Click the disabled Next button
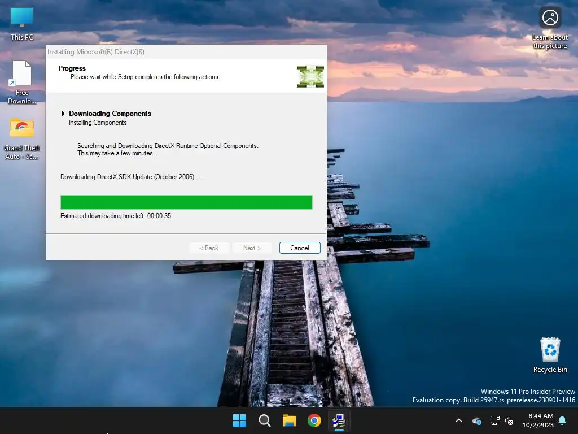578x434 pixels. [252, 248]
